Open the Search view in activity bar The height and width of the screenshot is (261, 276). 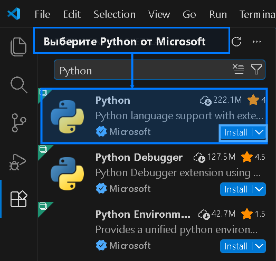(19, 85)
